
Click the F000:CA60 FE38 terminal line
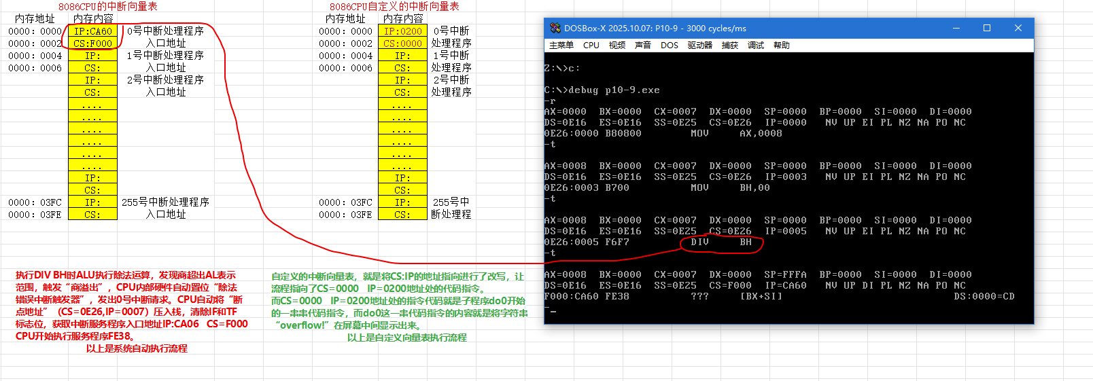click(x=663, y=296)
